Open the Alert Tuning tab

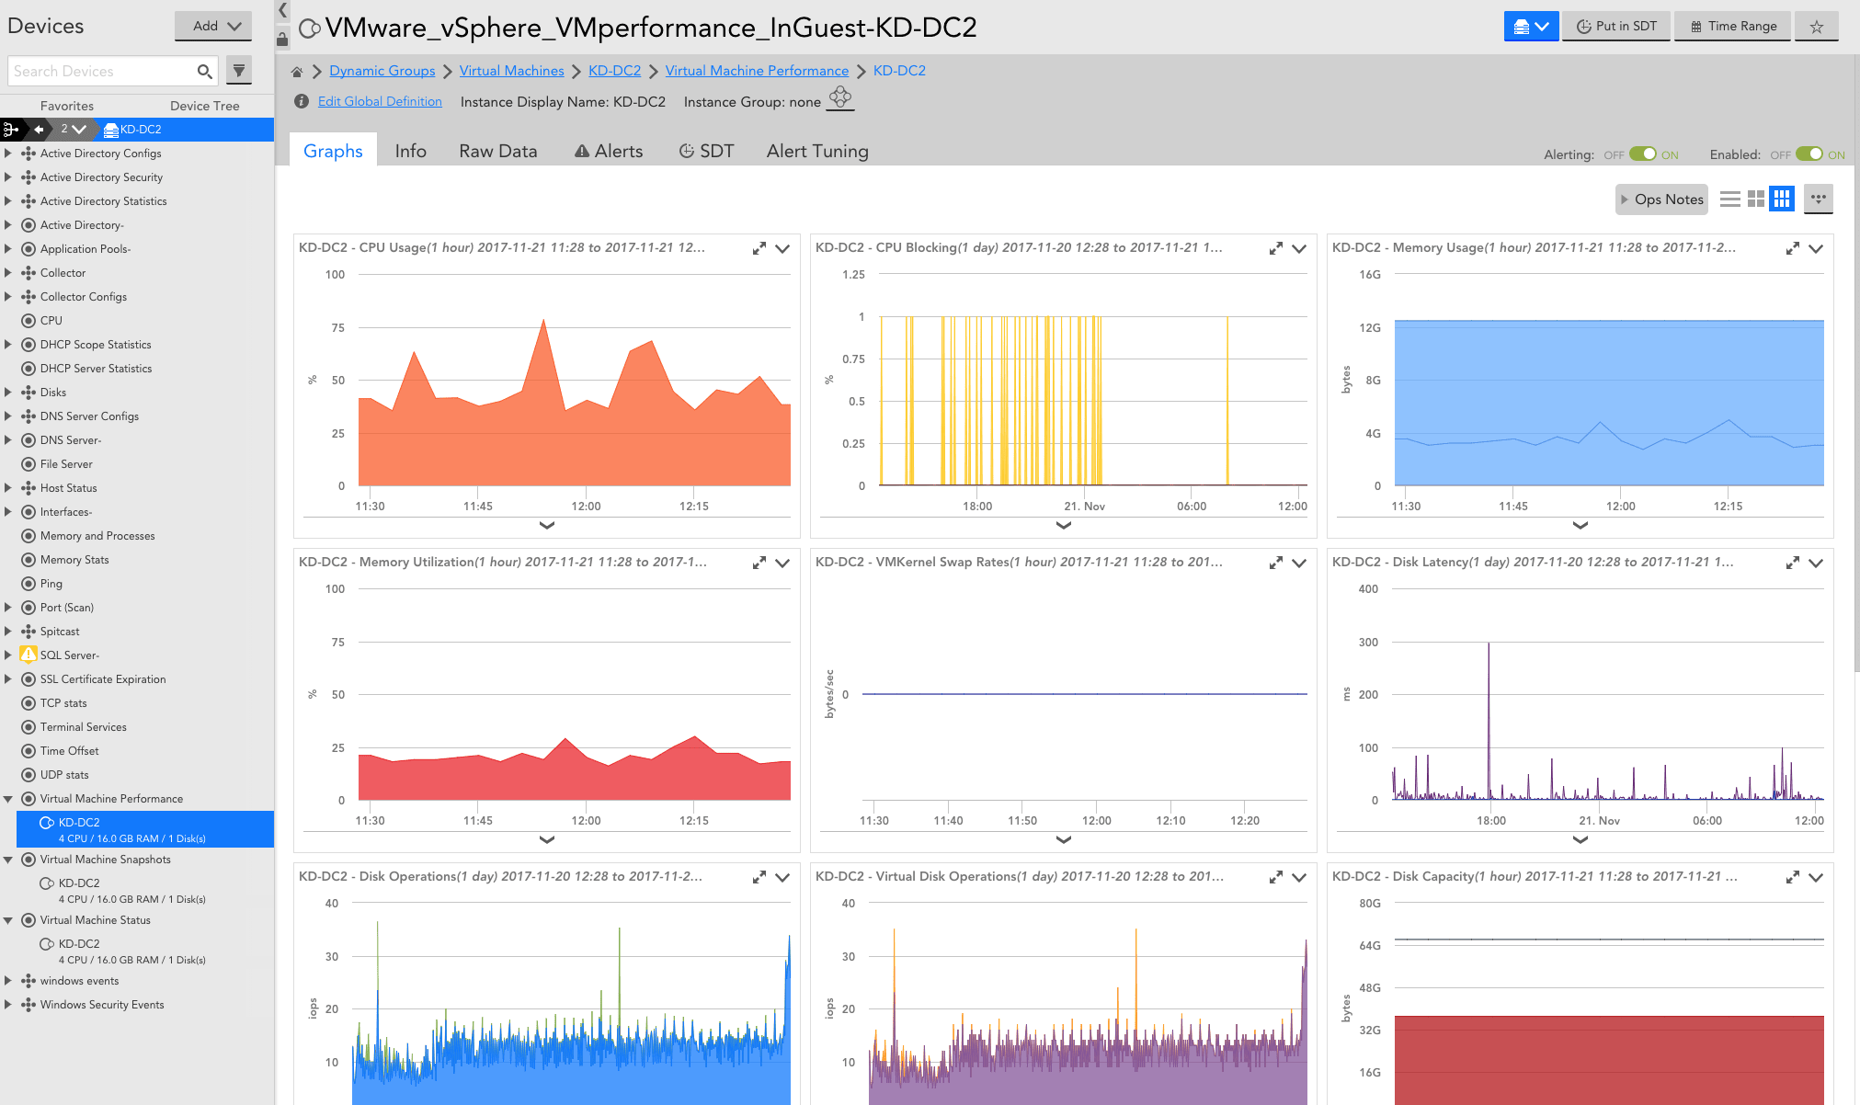coord(817,151)
